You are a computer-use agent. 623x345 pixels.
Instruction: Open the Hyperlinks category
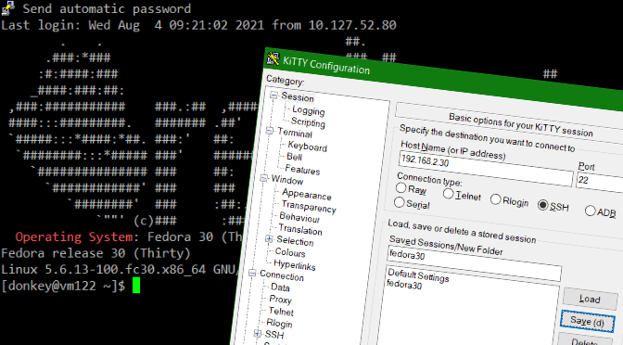click(295, 264)
